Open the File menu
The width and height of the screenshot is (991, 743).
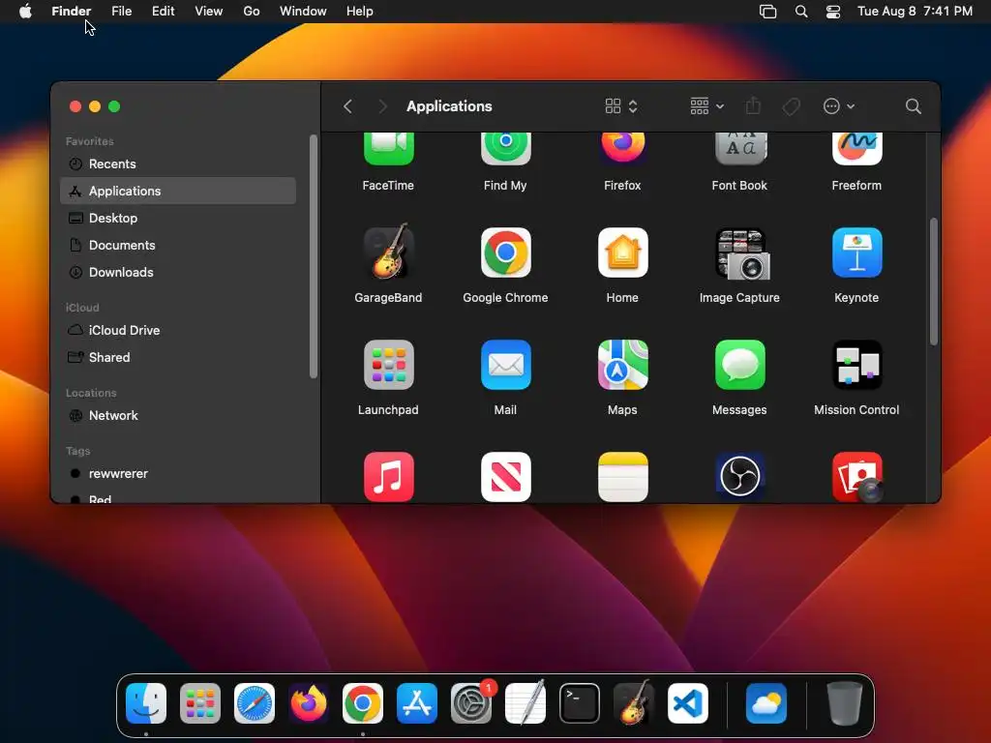[121, 12]
